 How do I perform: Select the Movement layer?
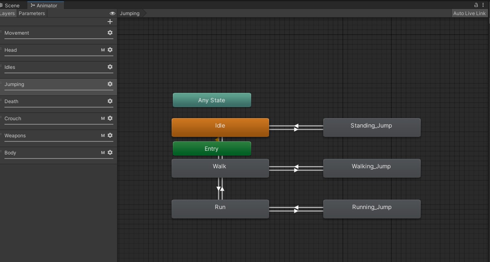coord(58,35)
